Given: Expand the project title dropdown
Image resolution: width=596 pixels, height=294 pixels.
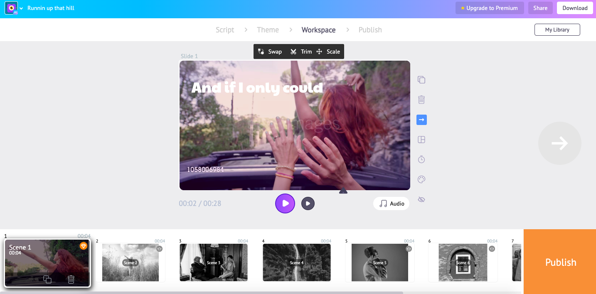Looking at the screenshot, I should tap(22, 7).
